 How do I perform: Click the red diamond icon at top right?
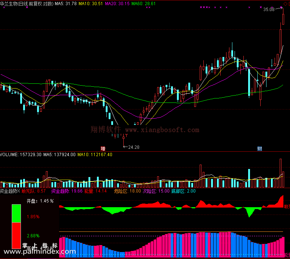[x=285, y=4]
